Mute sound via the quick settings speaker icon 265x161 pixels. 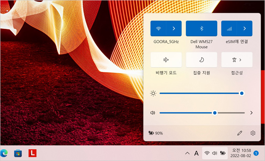[x=153, y=113]
